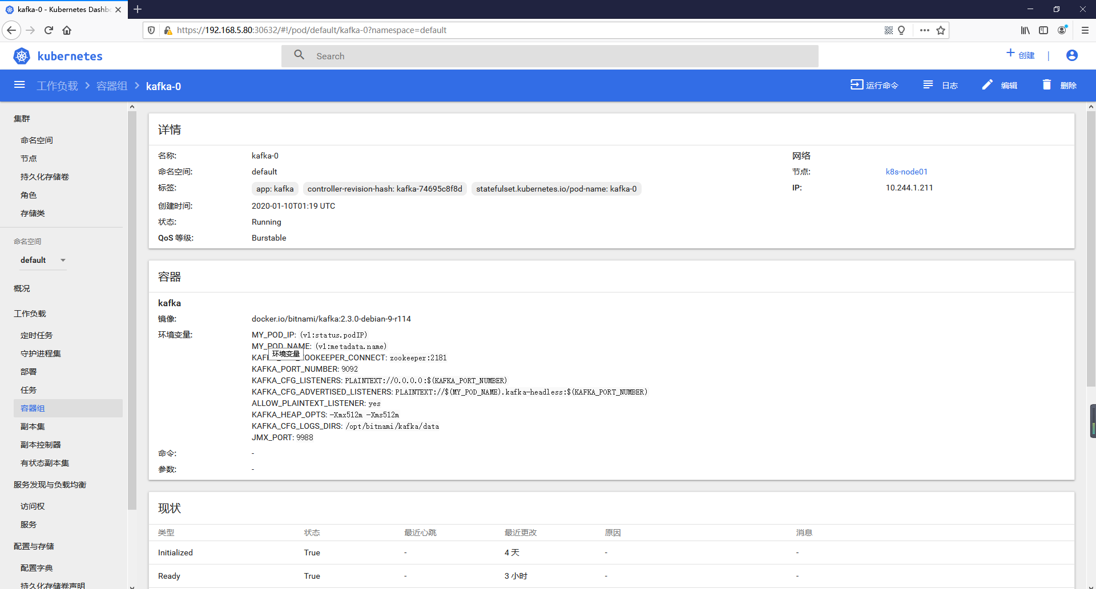Click the insecure connection lock icon
The height and width of the screenshot is (589, 1096).
tap(168, 30)
